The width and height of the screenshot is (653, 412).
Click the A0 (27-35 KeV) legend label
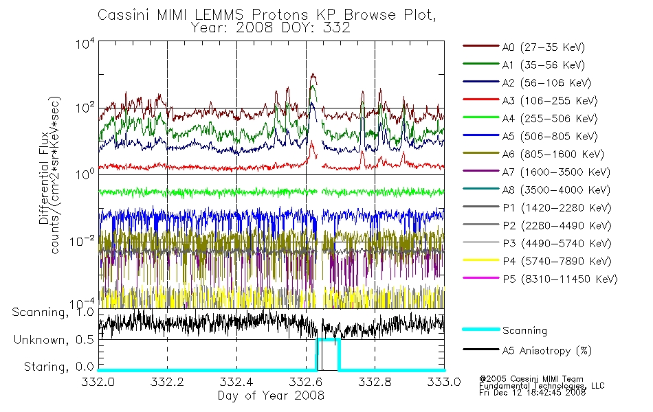[543, 47]
